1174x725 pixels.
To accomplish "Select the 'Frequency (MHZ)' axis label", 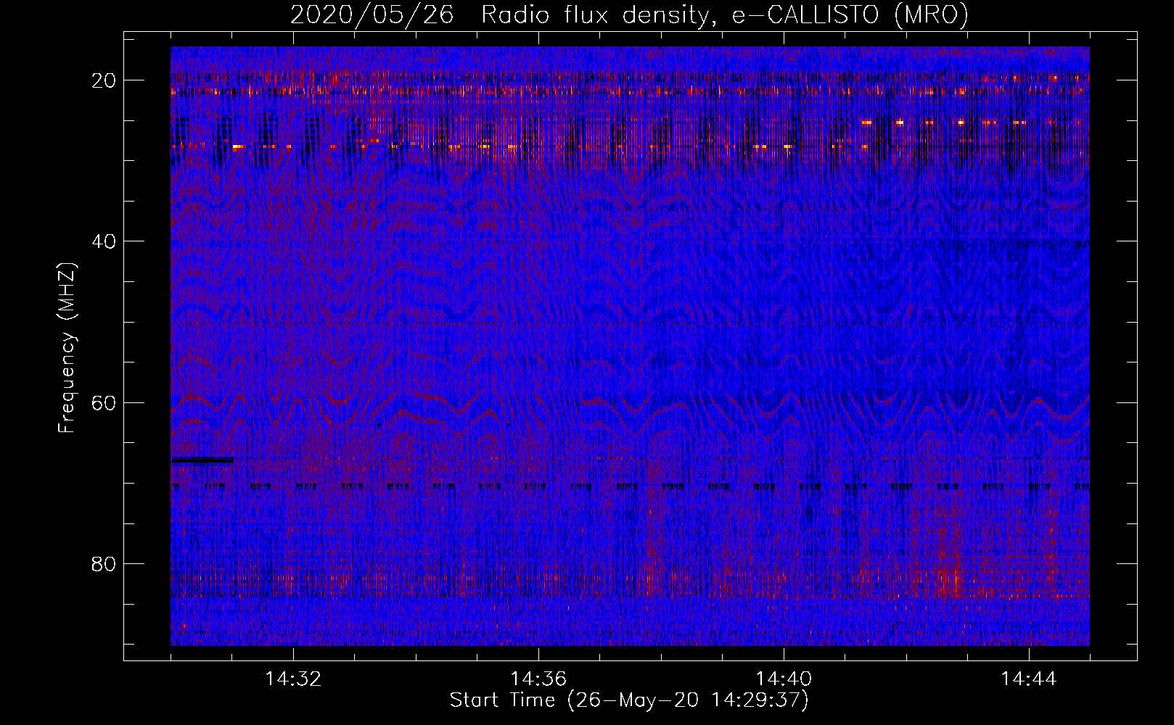I will point(67,347).
